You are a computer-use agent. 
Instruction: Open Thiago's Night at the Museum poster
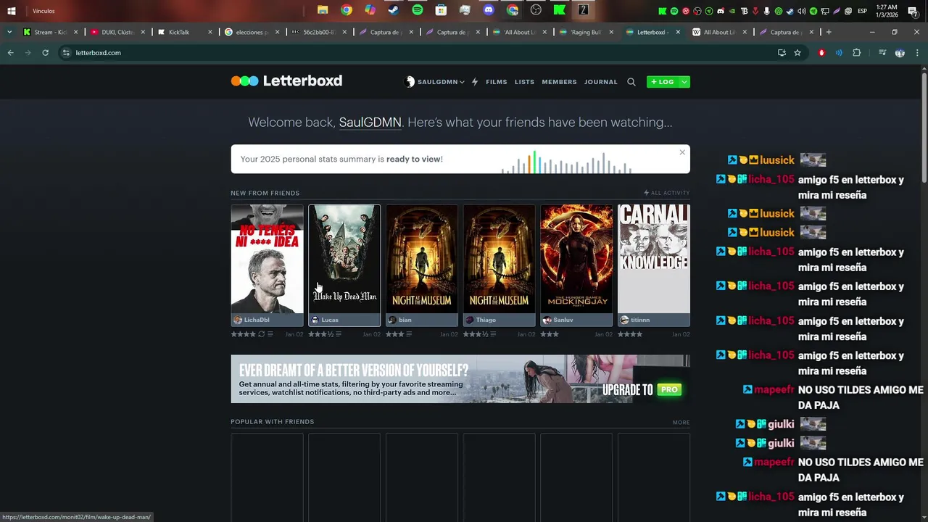coord(499,259)
